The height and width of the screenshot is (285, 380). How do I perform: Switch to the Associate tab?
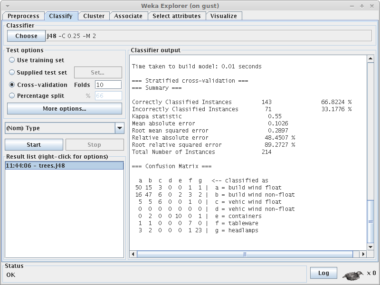pos(128,16)
